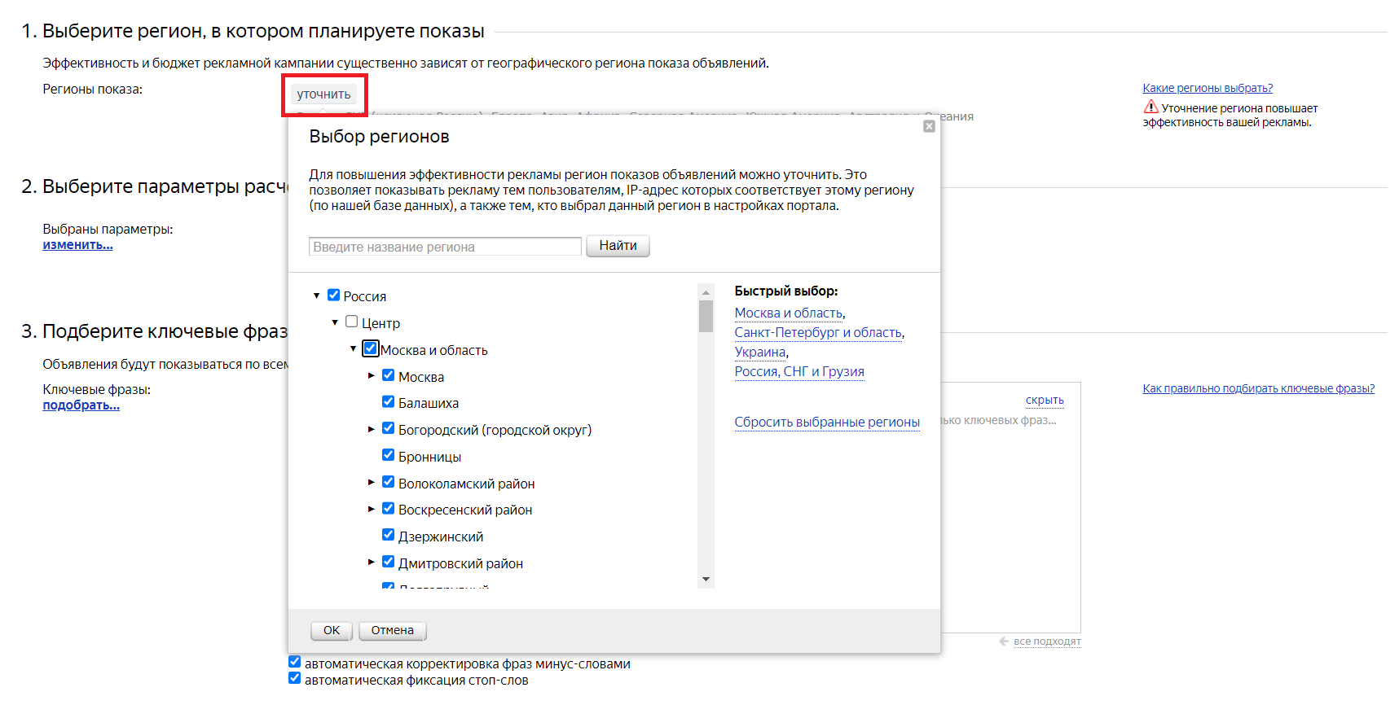Uncheck the Россия checkbox
The height and width of the screenshot is (705, 1399).
coord(333,296)
